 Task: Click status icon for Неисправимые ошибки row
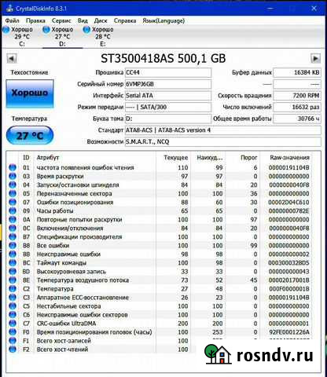pyautogui.click(x=13, y=254)
